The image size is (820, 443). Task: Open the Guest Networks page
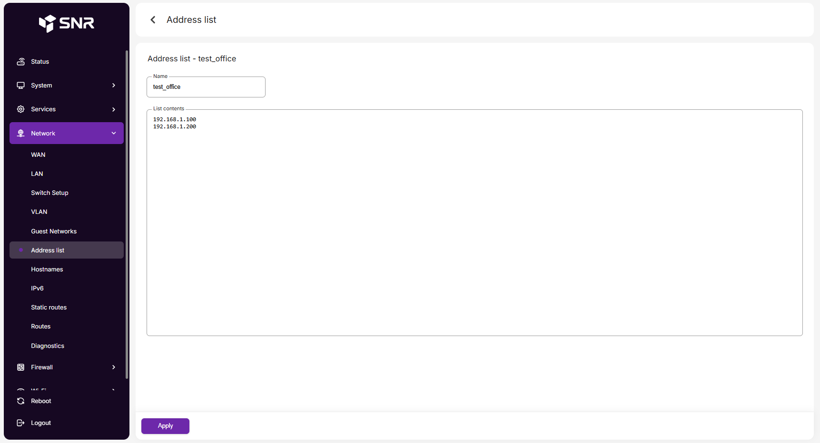(x=54, y=231)
